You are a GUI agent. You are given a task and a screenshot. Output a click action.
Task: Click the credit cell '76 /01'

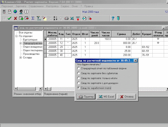[147, 55]
